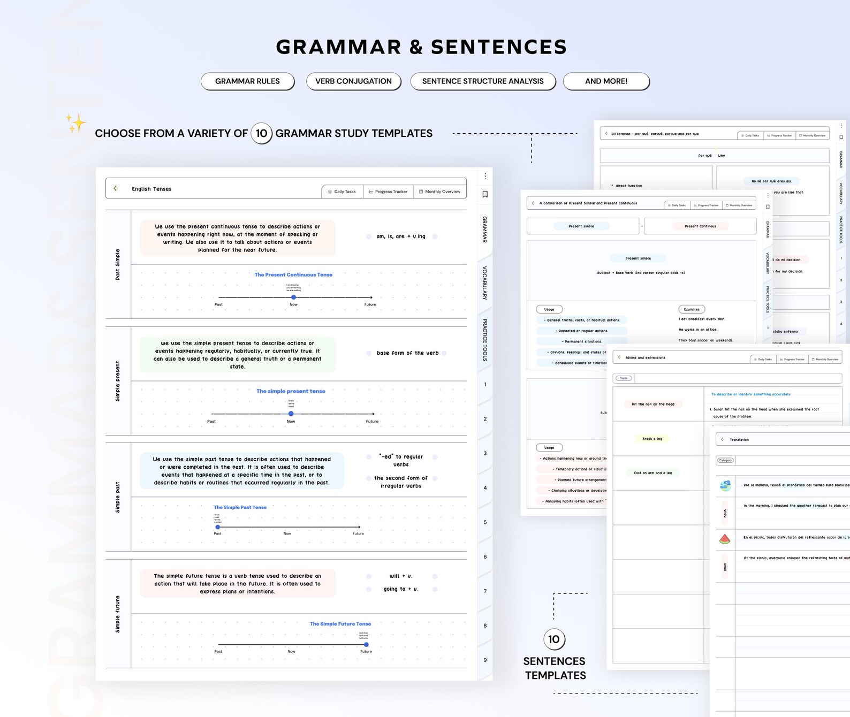Click 'Hit the nail on the head' idiom
Viewport: 850px width, 717px height.
tap(653, 404)
